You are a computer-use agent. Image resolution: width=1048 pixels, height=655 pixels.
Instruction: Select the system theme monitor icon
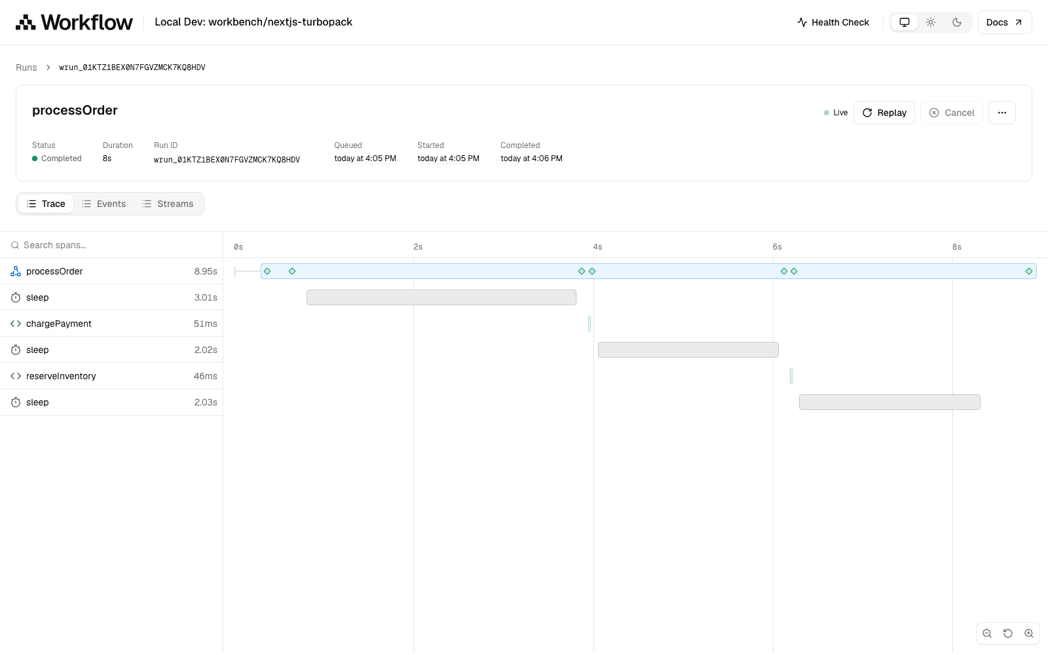point(905,22)
